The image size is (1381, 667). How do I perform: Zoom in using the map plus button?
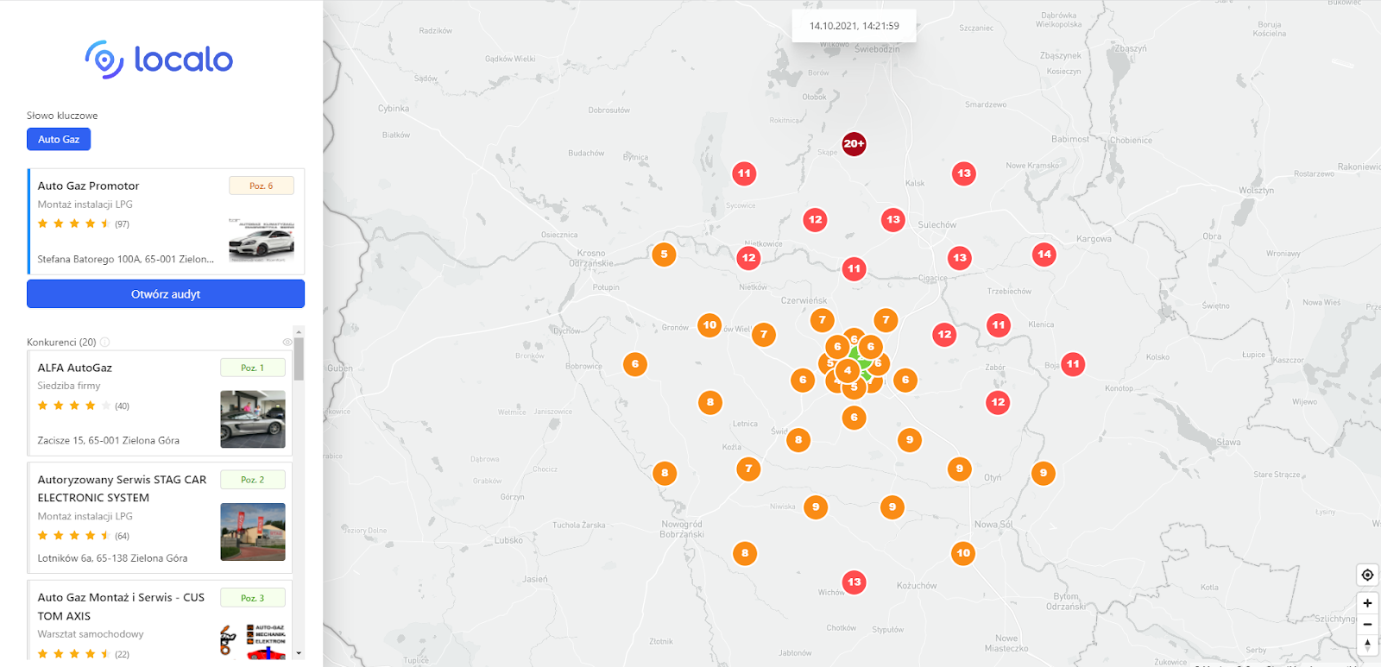1367,603
